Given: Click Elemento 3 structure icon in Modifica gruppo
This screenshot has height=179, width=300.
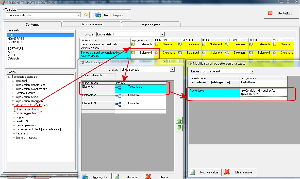Looking at the screenshot, I should [x=118, y=104].
